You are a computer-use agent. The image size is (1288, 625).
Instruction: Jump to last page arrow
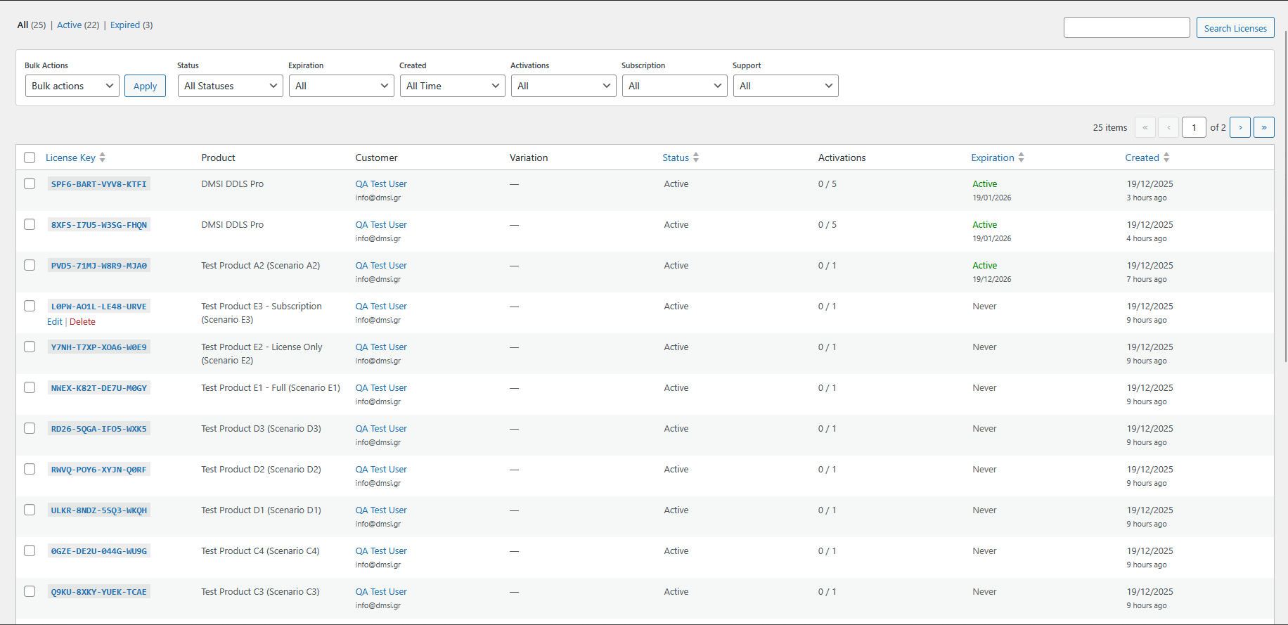click(x=1264, y=127)
